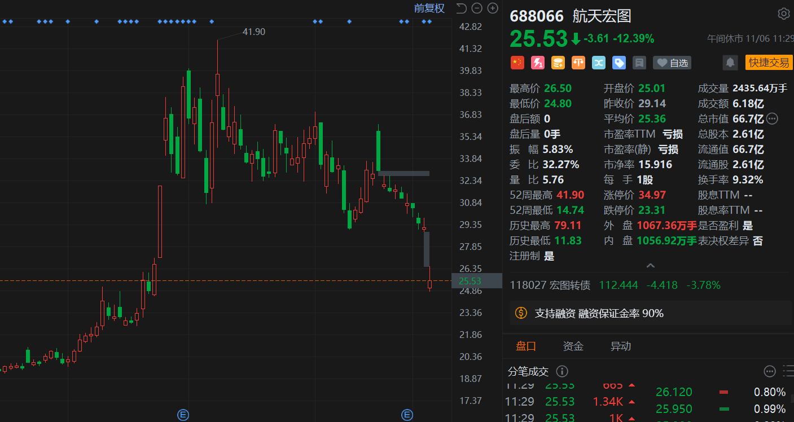
Task: Zoom out the candlestick chart
Action: 477,8
